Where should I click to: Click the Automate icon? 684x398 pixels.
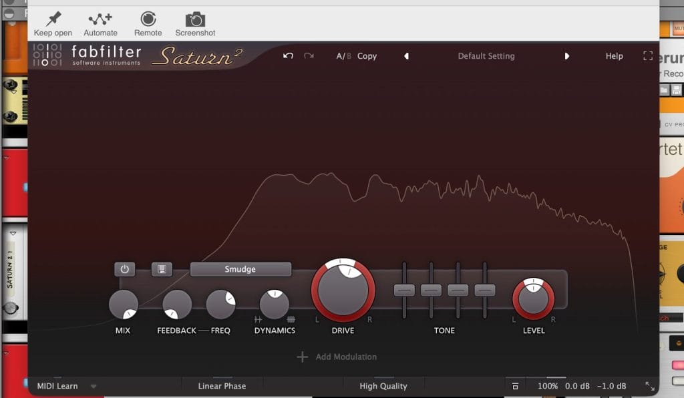(x=100, y=19)
